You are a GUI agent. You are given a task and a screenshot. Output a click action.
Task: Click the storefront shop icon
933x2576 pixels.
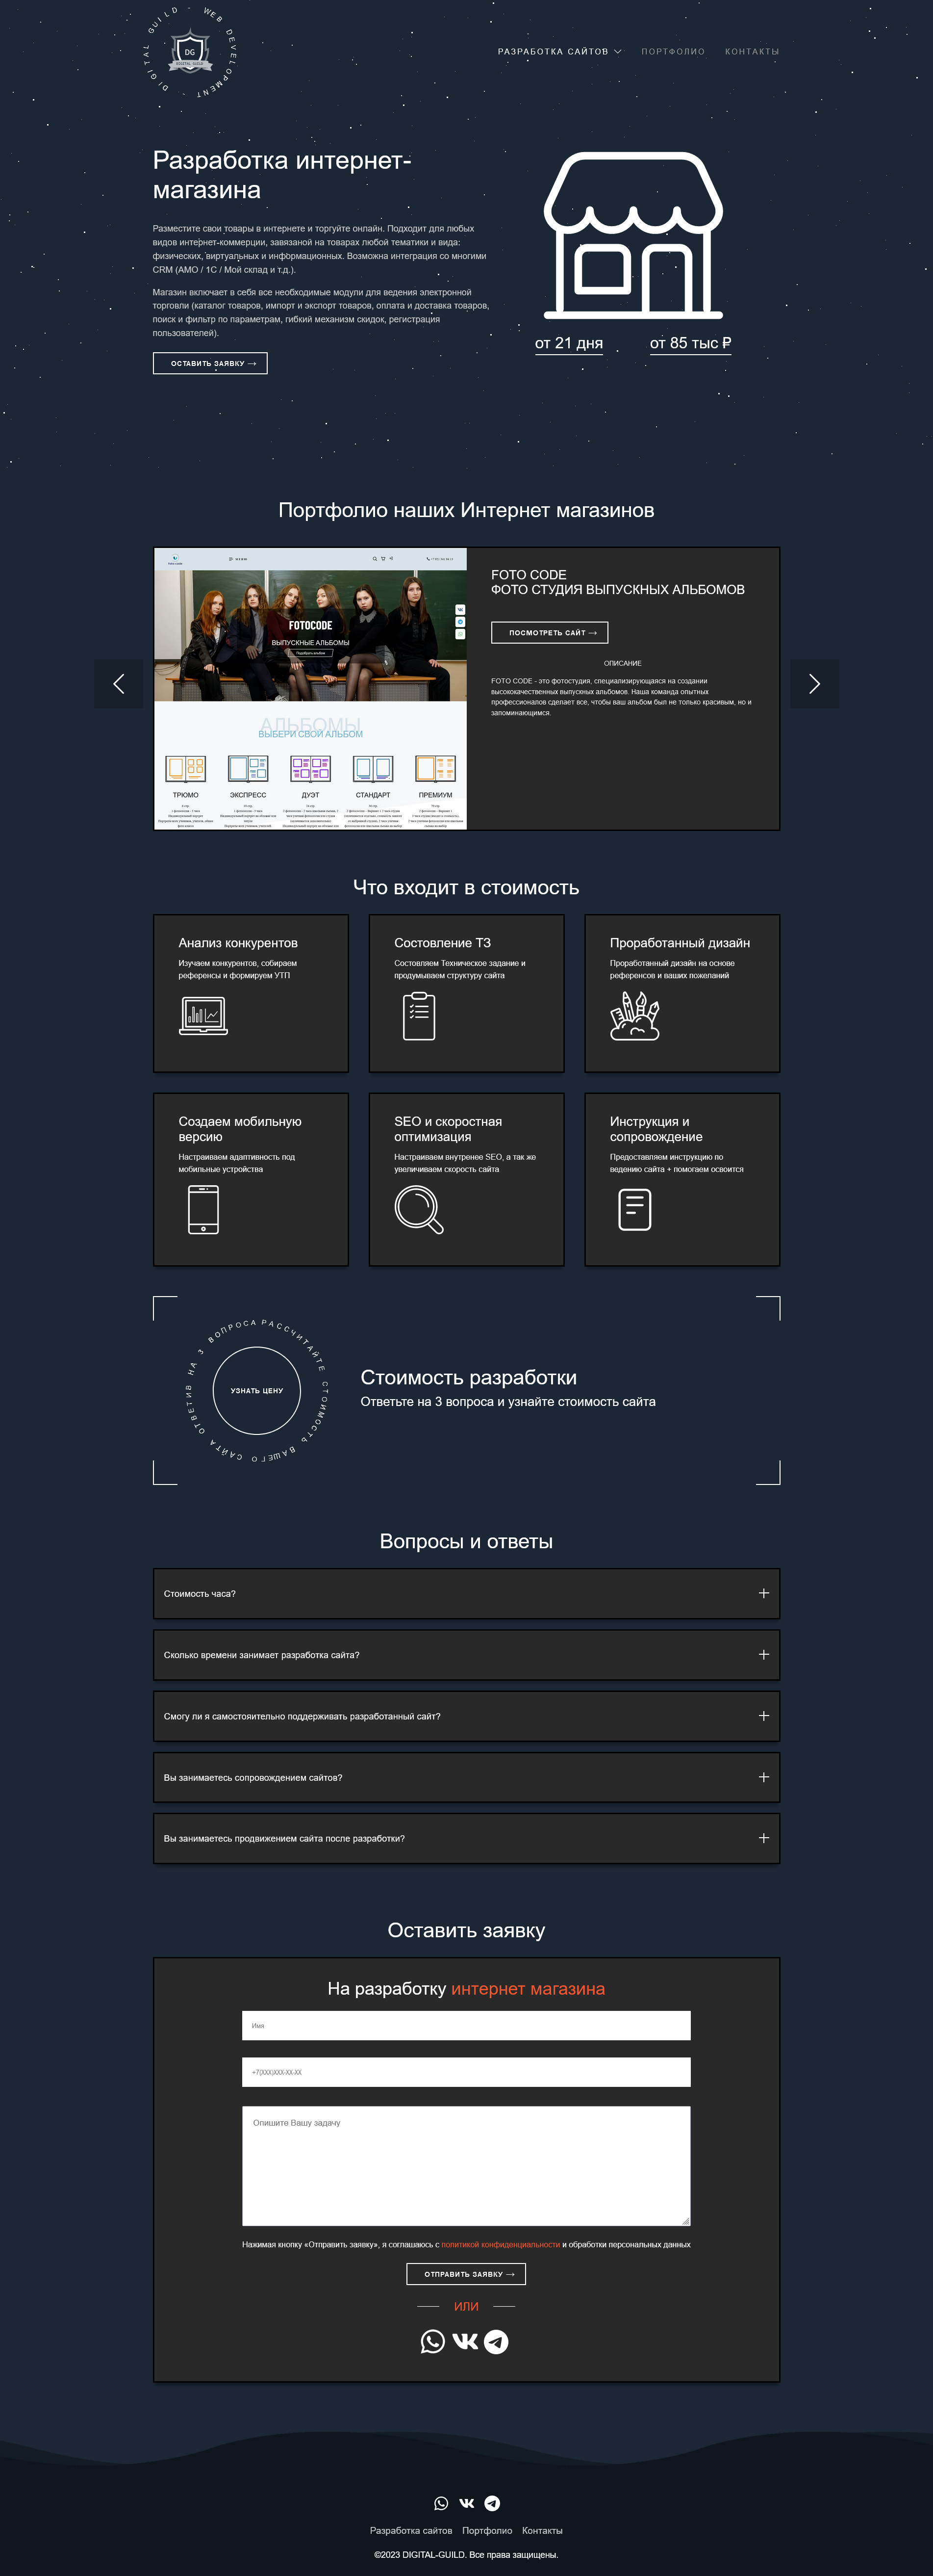point(633,235)
